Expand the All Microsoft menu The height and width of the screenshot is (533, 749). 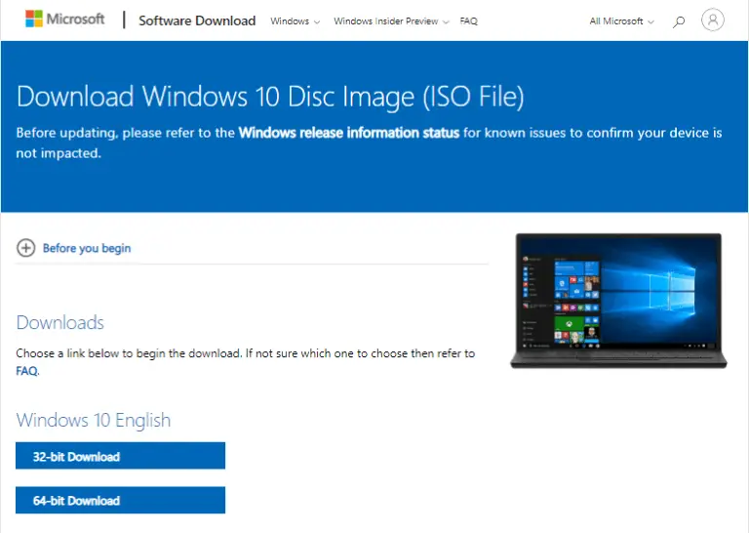pyautogui.click(x=621, y=21)
